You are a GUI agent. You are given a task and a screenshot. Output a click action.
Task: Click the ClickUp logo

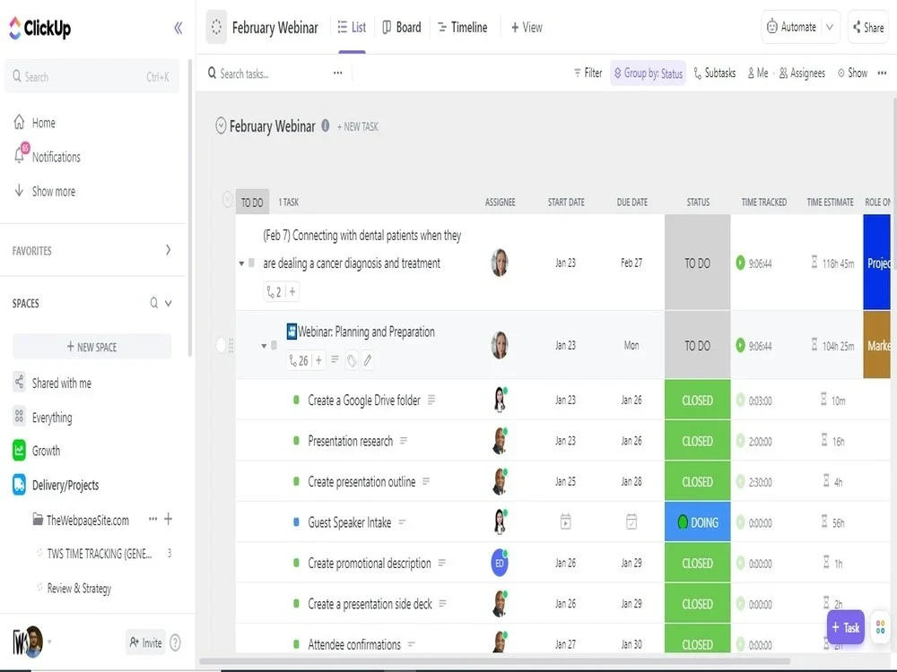(x=40, y=28)
